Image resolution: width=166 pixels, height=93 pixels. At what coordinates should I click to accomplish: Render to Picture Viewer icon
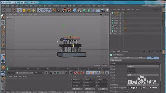click(64, 10)
